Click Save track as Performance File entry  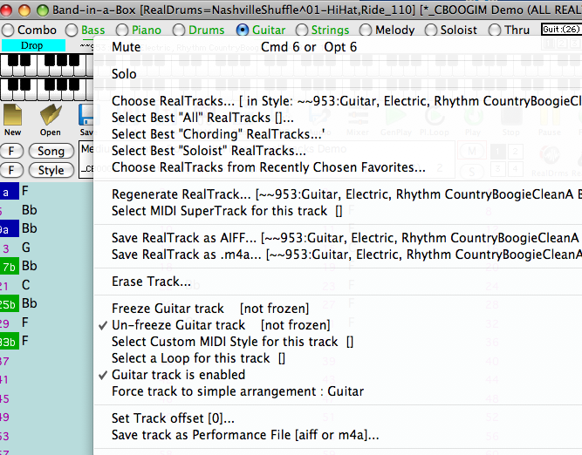pyautogui.click(x=338, y=435)
